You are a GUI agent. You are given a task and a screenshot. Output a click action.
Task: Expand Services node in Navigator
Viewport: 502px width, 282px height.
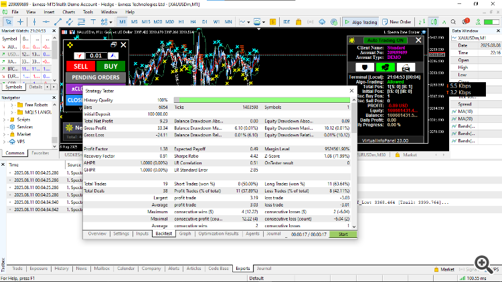[x=5, y=127]
